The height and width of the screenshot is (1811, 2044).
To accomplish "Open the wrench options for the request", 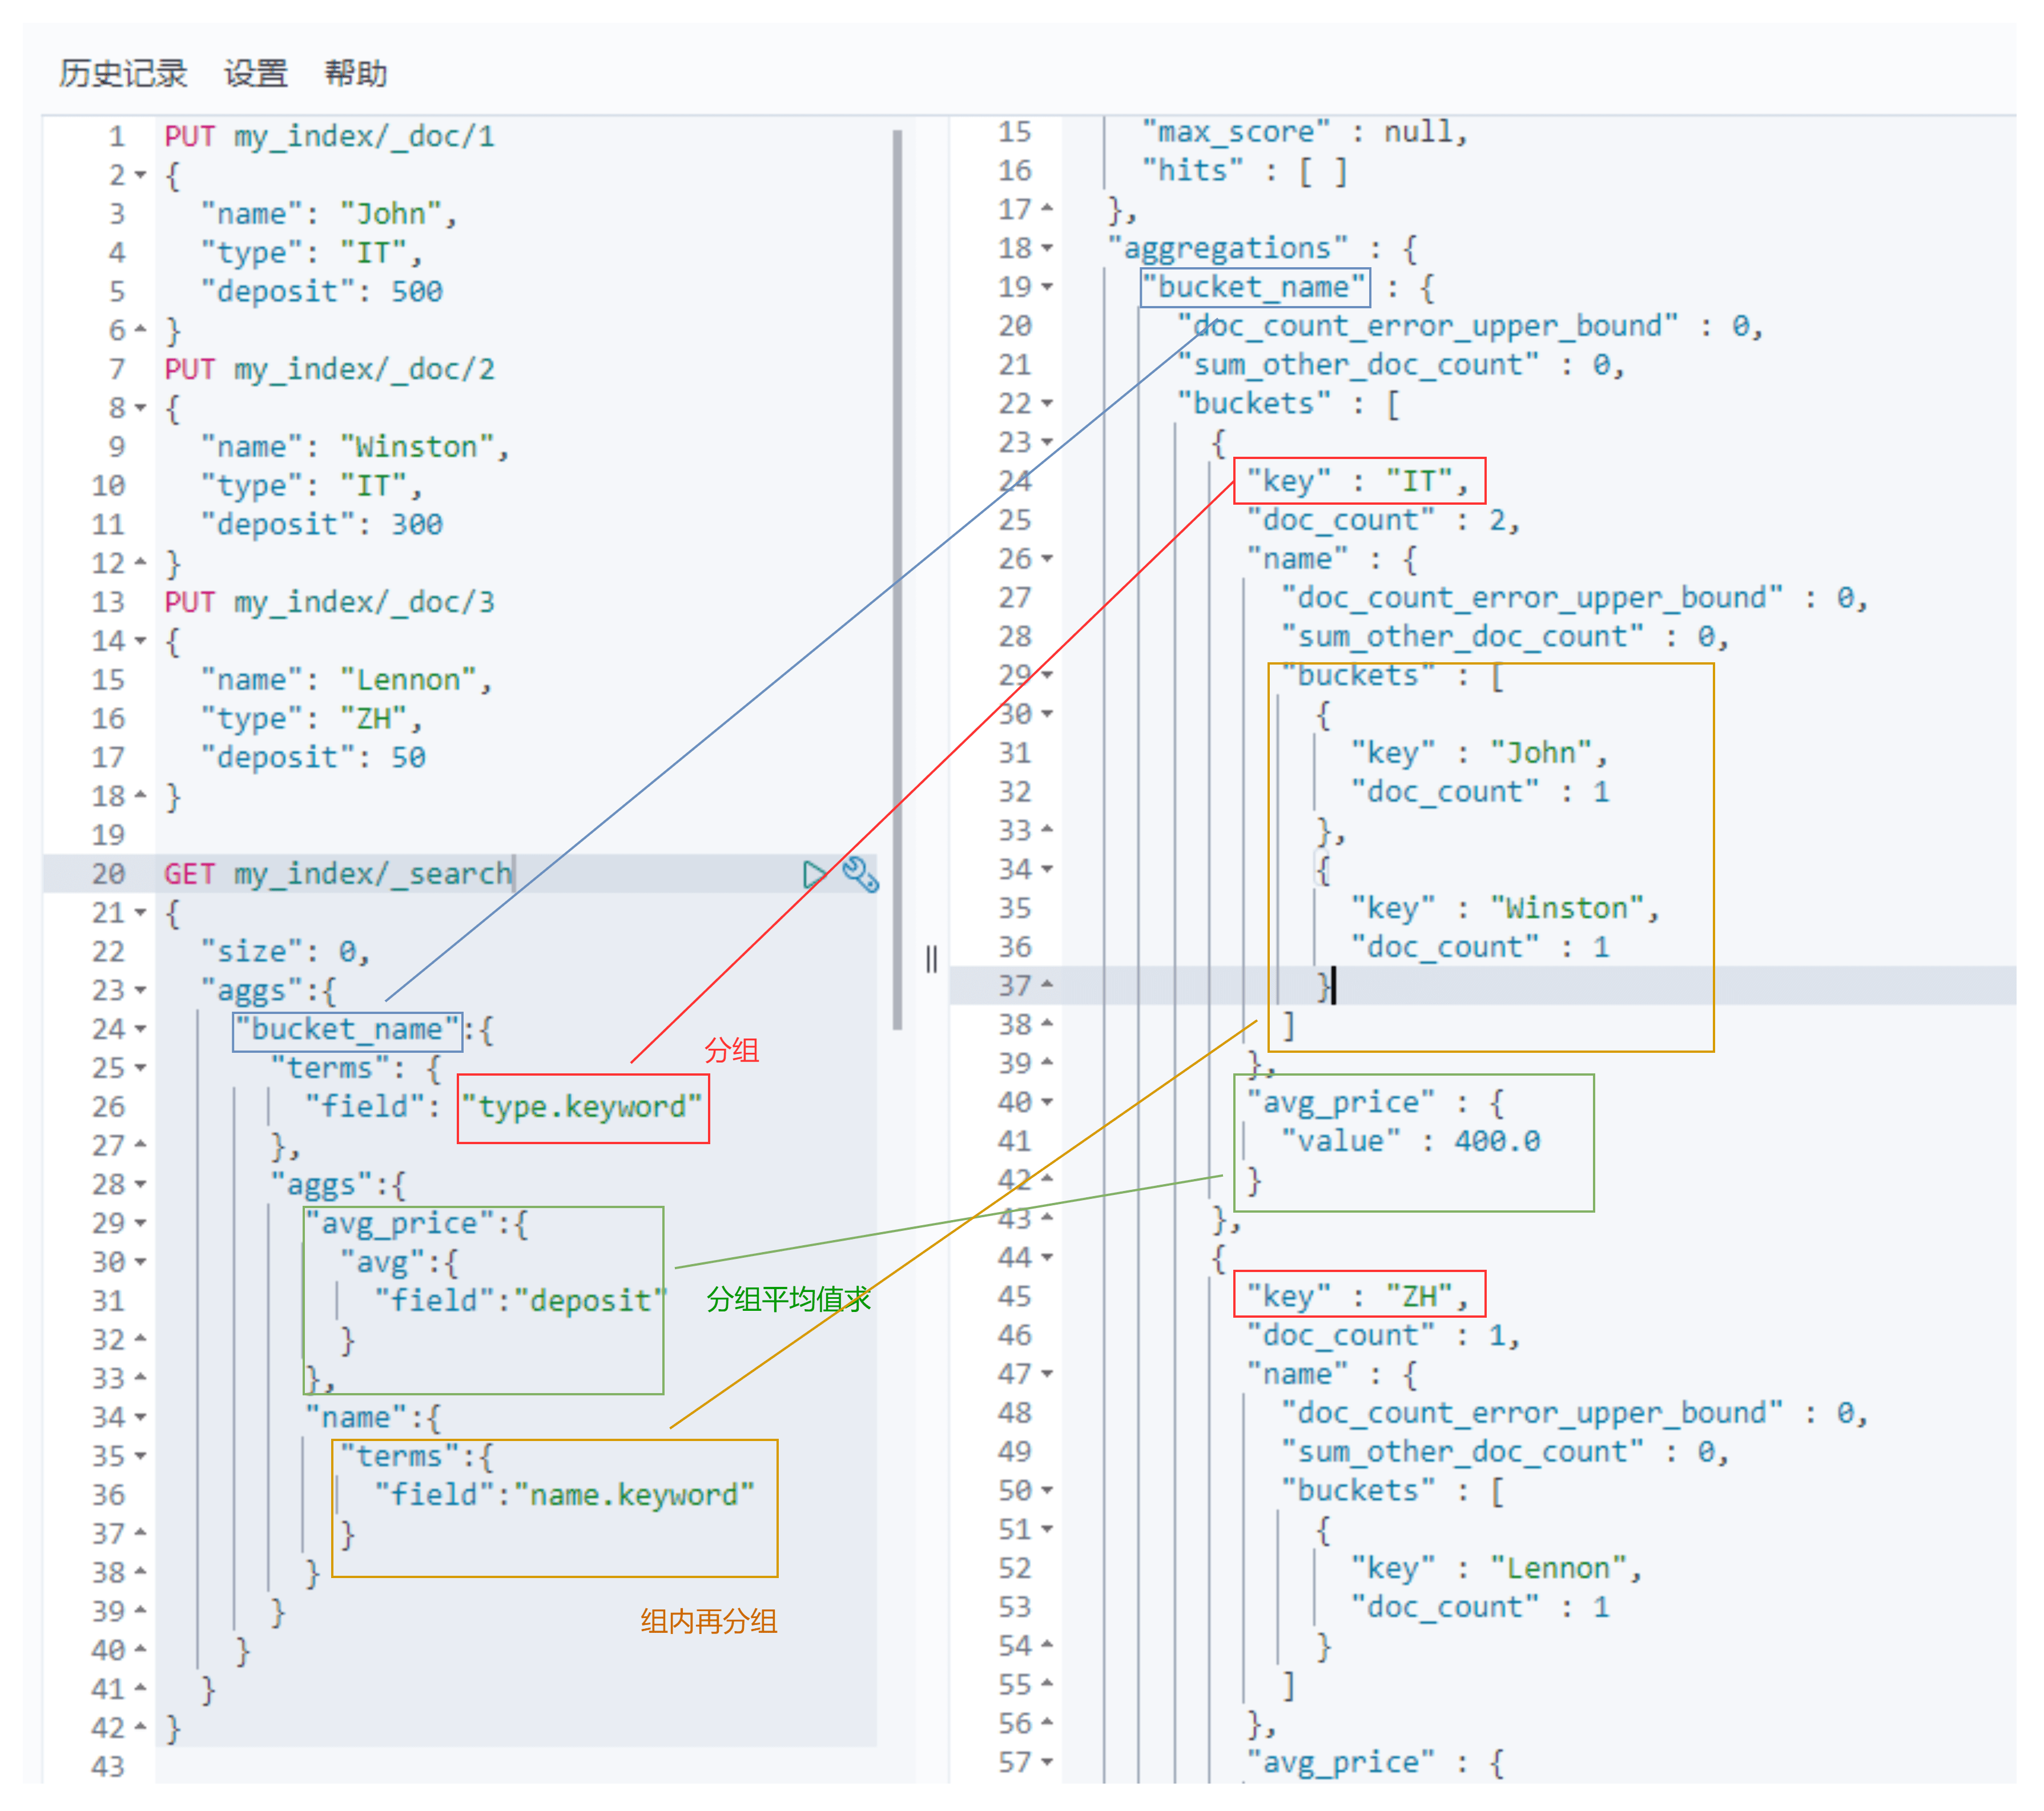I will tap(860, 875).
